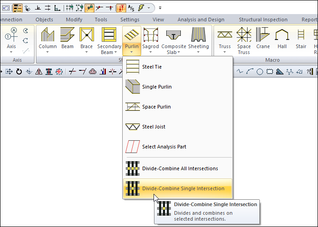
Task: Click the Column icon in ribbon
Action: click(x=48, y=35)
